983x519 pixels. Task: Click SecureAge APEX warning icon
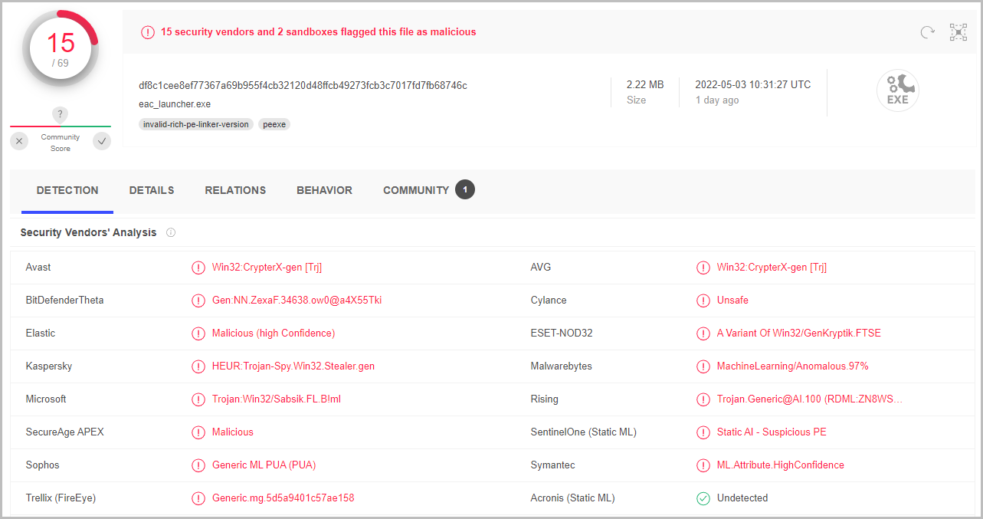[x=198, y=432]
